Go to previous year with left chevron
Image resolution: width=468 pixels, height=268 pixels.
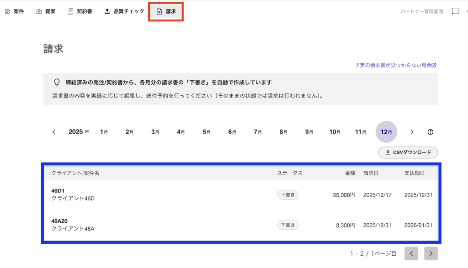54,132
